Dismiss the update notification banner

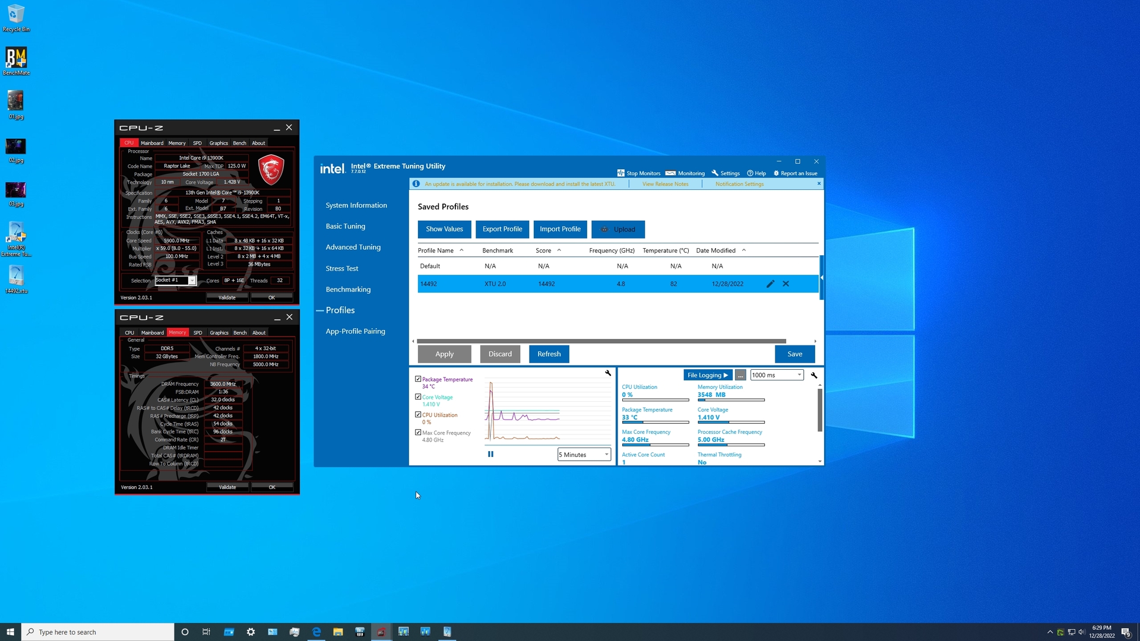pyautogui.click(x=819, y=183)
